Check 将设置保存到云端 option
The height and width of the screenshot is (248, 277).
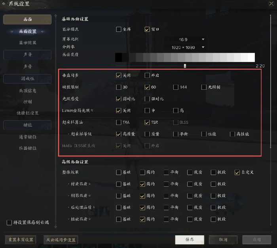9,222
